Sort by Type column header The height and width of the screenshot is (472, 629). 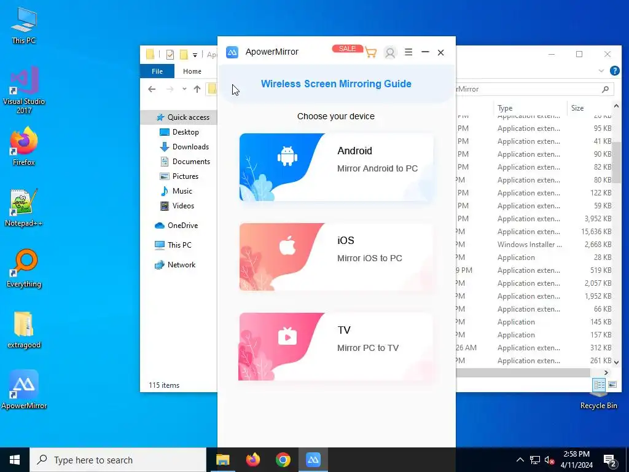point(529,108)
